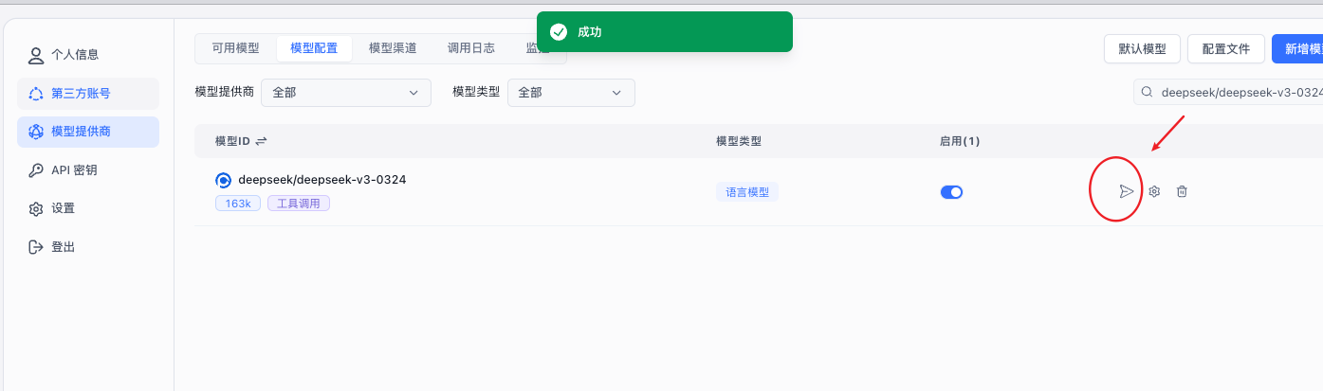Open the 模型类型 filter dropdown

click(x=571, y=93)
